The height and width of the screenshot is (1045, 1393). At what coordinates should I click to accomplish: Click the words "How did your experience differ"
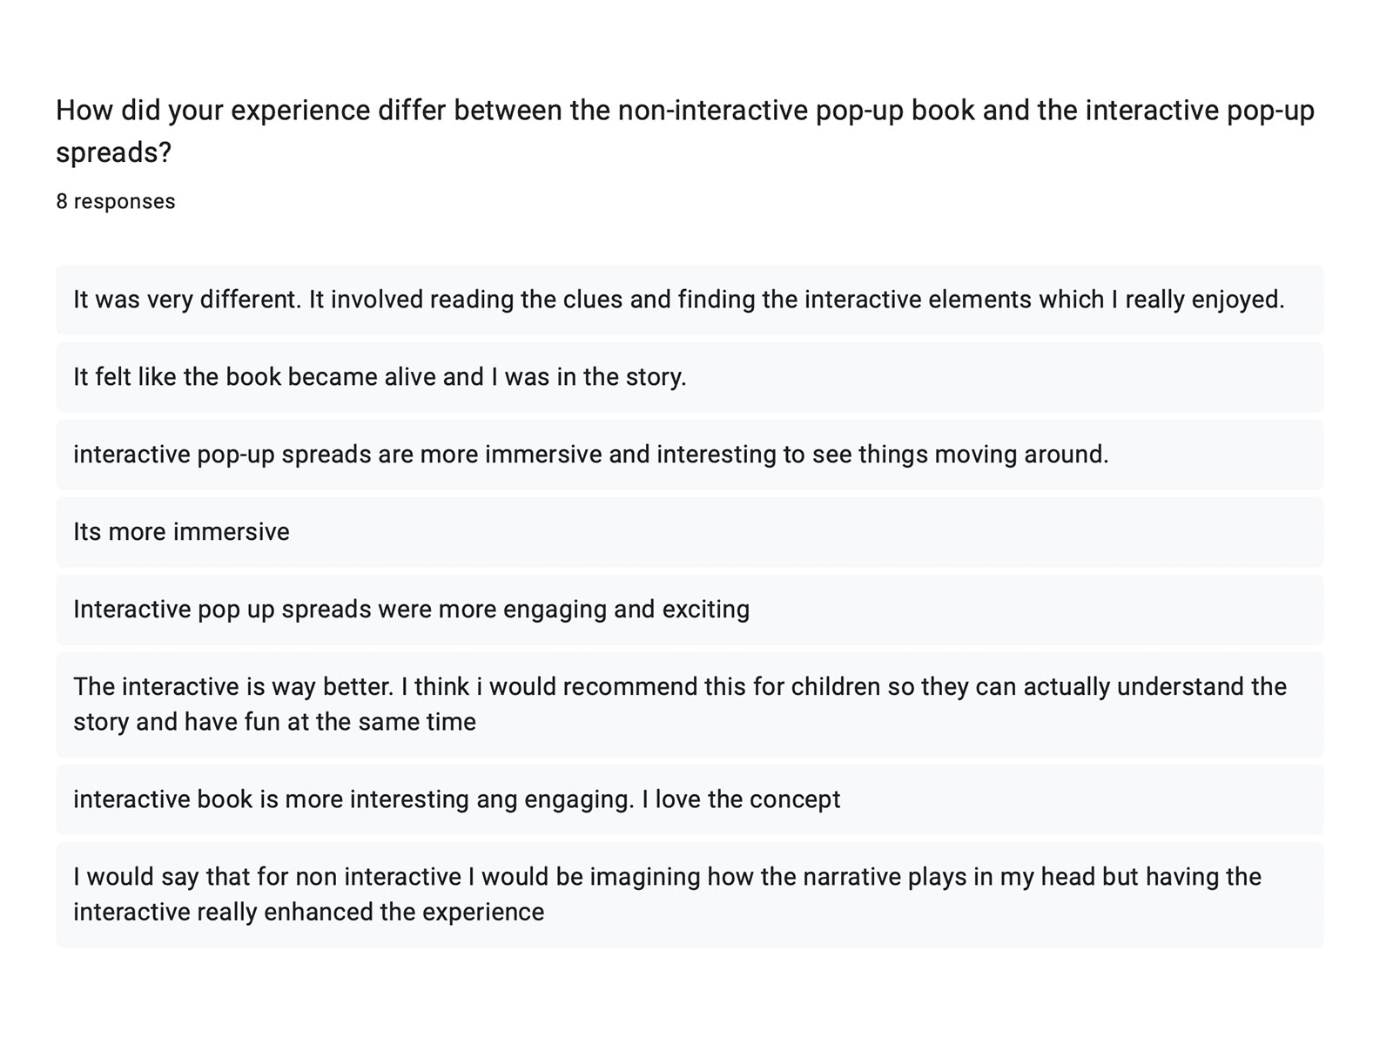[253, 111]
